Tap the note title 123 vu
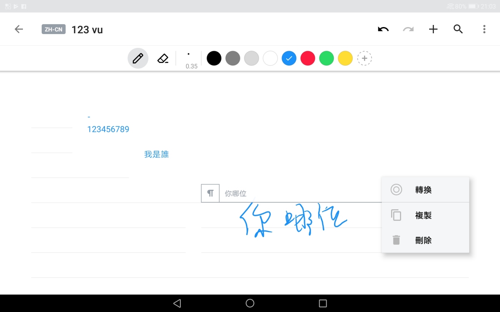 pos(87,30)
